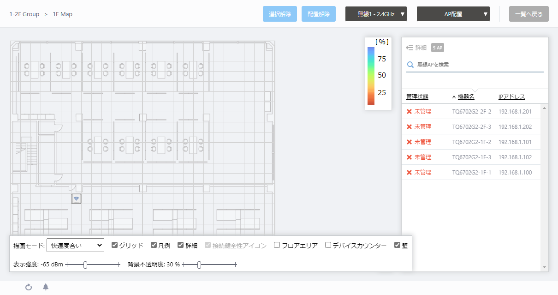Toggle the 壁 checkbox
558x295 pixels.
coord(397,245)
